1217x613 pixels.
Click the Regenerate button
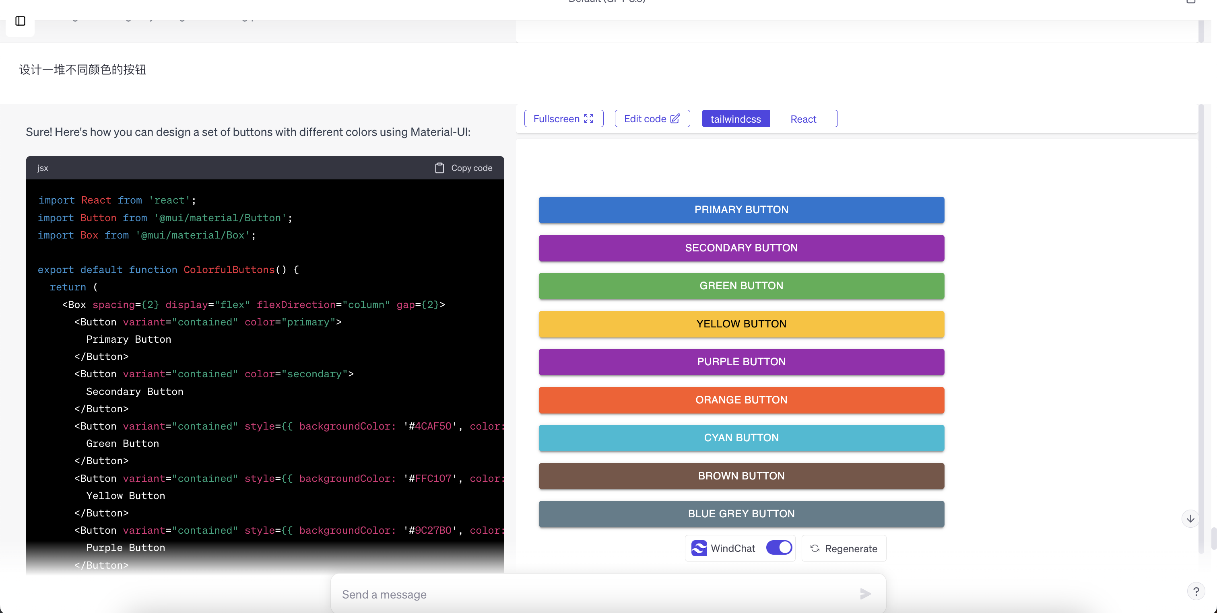pyautogui.click(x=844, y=548)
